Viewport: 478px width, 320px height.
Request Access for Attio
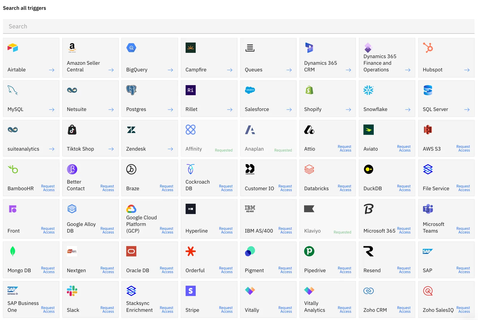[x=344, y=148]
